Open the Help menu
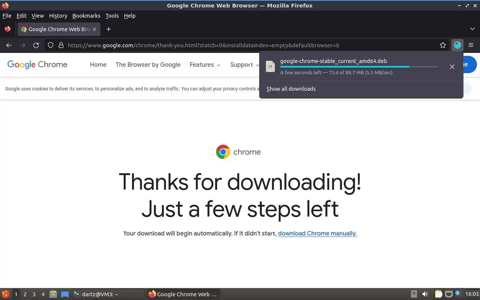The width and height of the screenshot is (480, 300). click(x=129, y=16)
